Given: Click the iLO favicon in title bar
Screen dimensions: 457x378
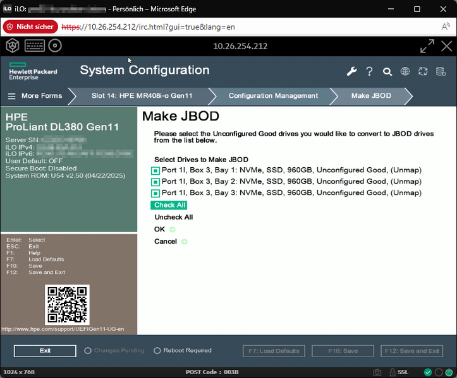Looking at the screenshot, I should click(x=7, y=9).
